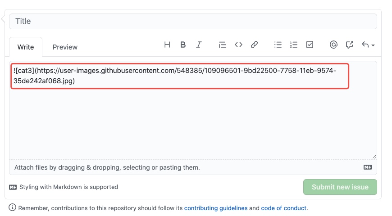
Task: Click Submit new issue button
Action: [340, 187]
